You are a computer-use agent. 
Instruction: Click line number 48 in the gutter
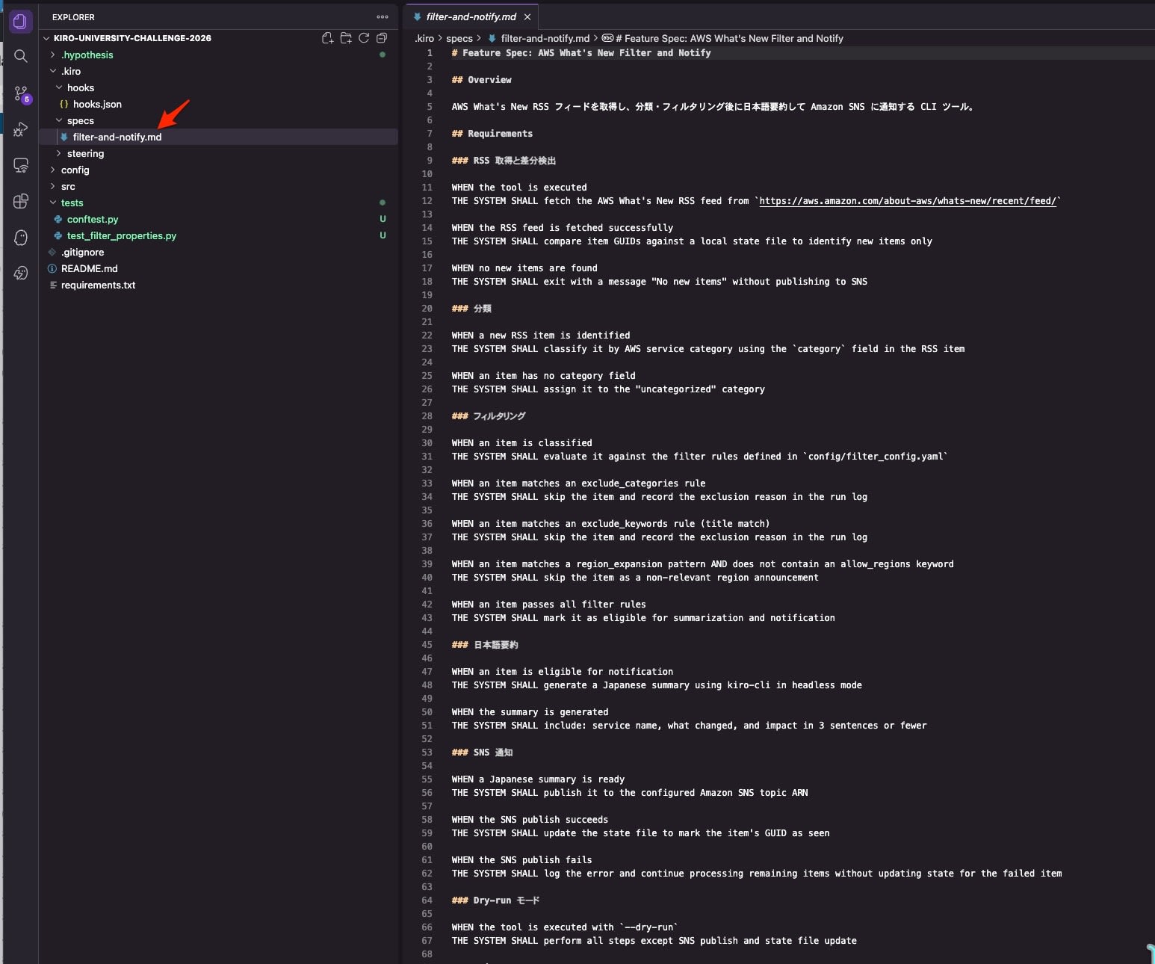click(427, 685)
